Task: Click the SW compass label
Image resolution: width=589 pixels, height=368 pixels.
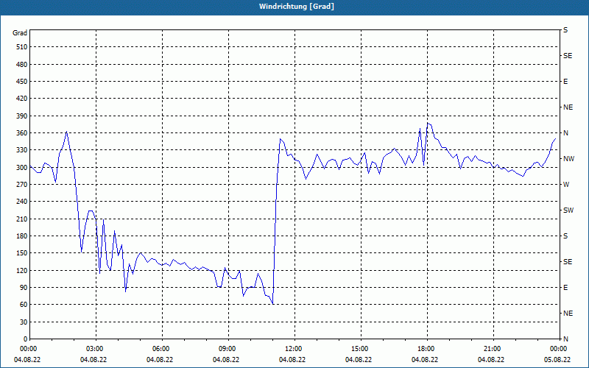Action: tap(568, 210)
